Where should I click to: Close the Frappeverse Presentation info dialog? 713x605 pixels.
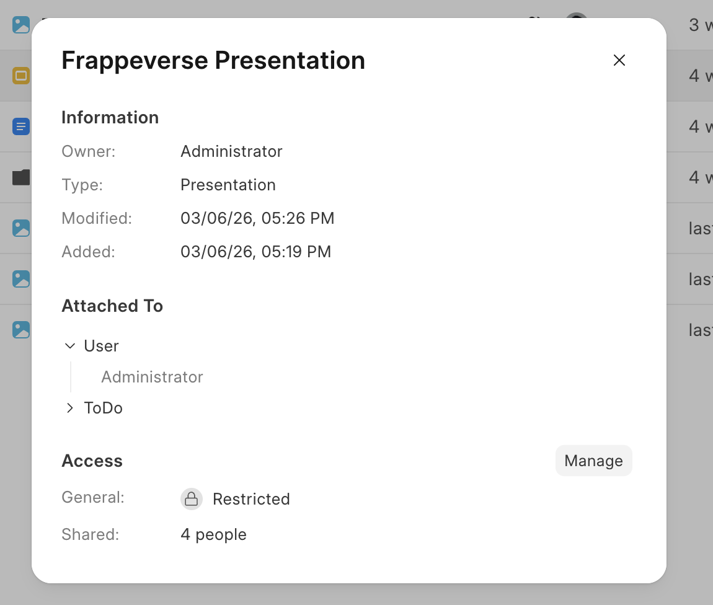pos(619,60)
